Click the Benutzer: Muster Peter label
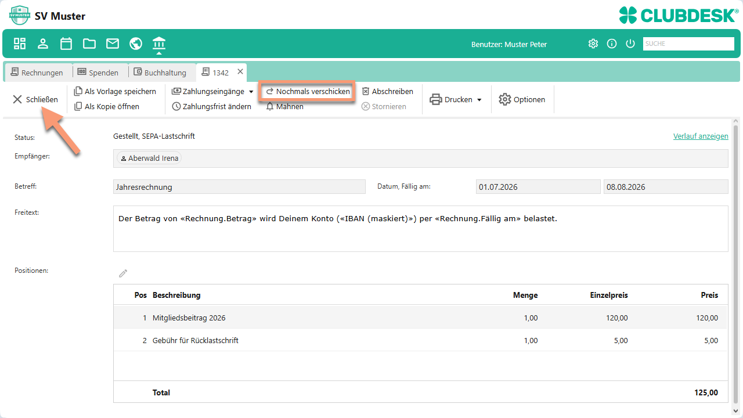The width and height of the screenshot is (743, 418). [509, 44]
